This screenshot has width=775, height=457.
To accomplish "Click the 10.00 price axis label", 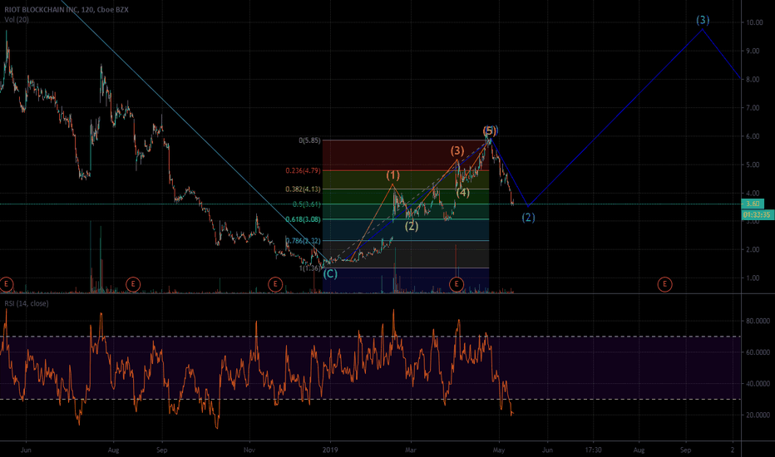I will pyautogui.click(x=755, y=22).
